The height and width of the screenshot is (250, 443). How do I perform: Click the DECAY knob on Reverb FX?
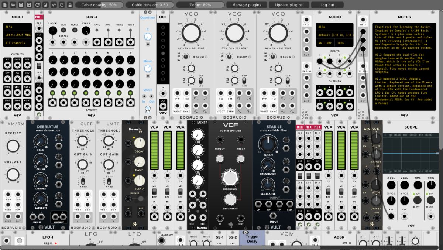139,143
